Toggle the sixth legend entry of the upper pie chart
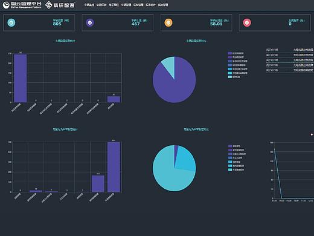The image size is (314, 236). coord(237,73)
